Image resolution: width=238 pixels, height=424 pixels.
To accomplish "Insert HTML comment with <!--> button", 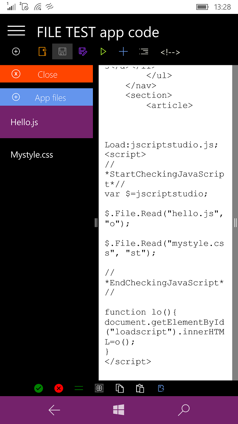I will pyautogui.click(x=170, y=52).
